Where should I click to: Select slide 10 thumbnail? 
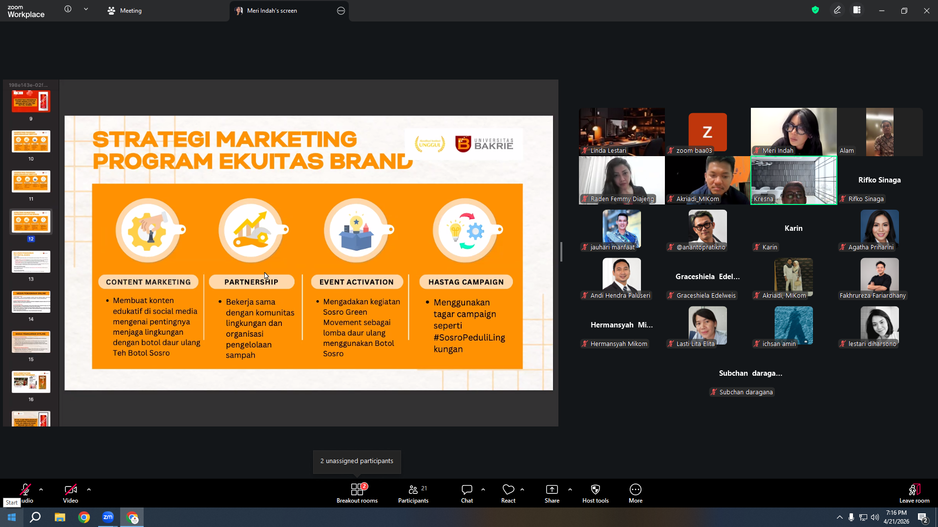tap(31, 142)
